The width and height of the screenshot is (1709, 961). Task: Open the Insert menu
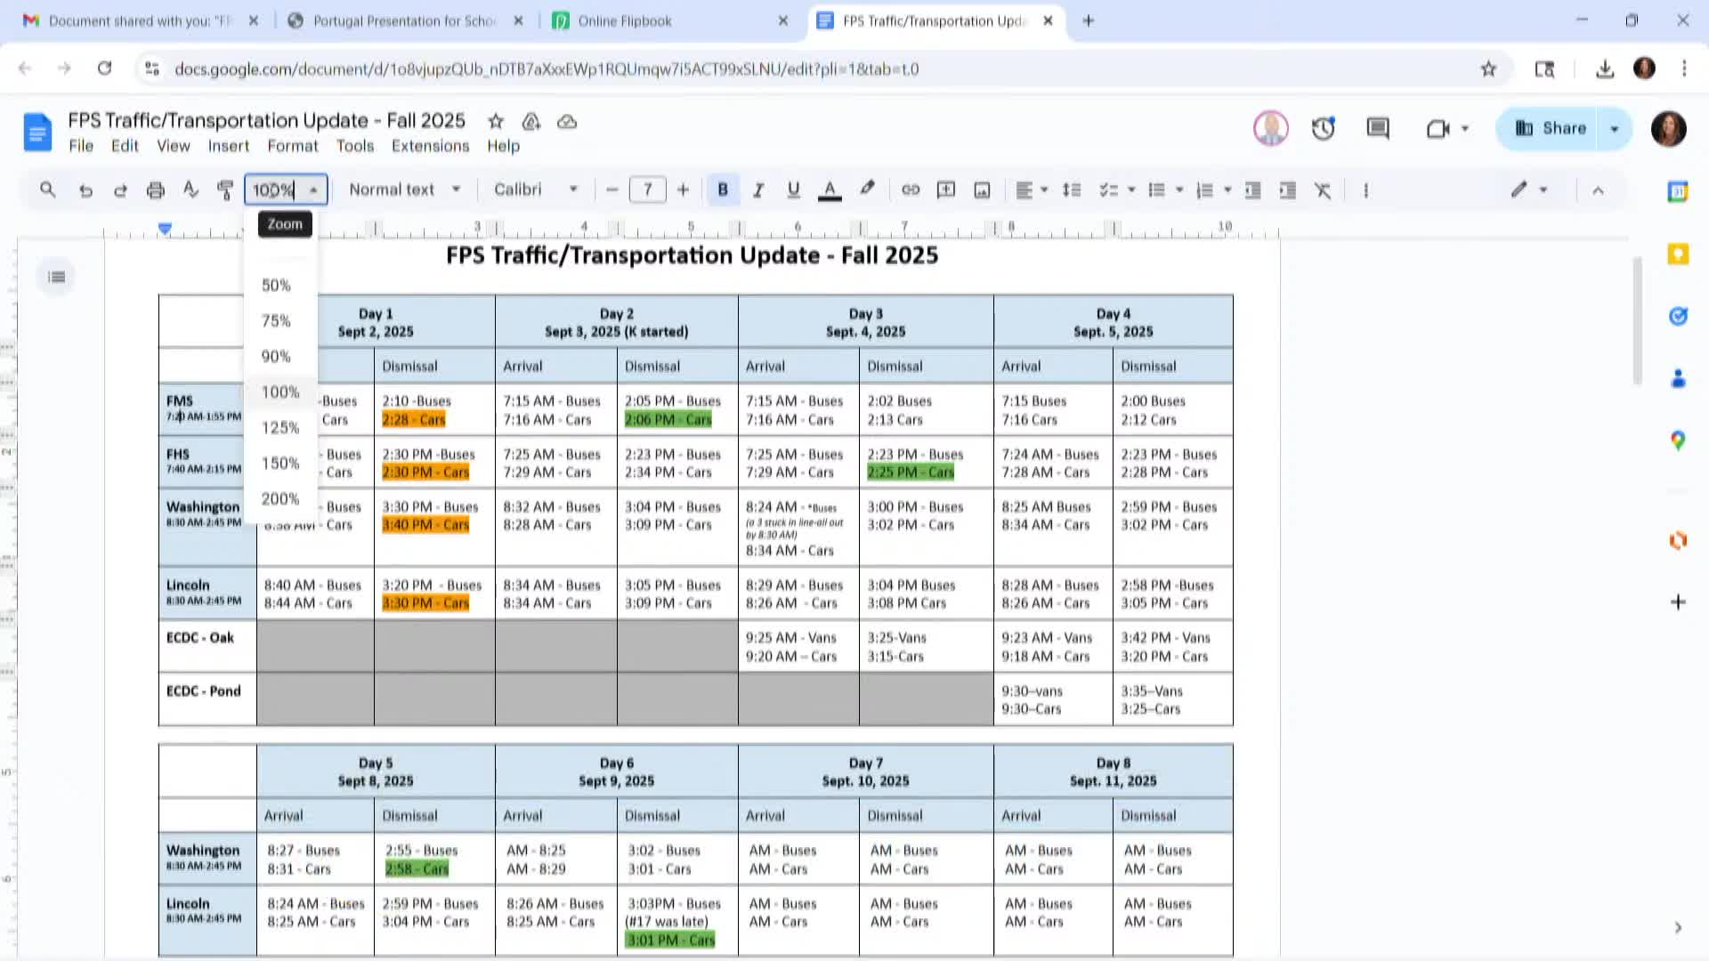[228, 146]
